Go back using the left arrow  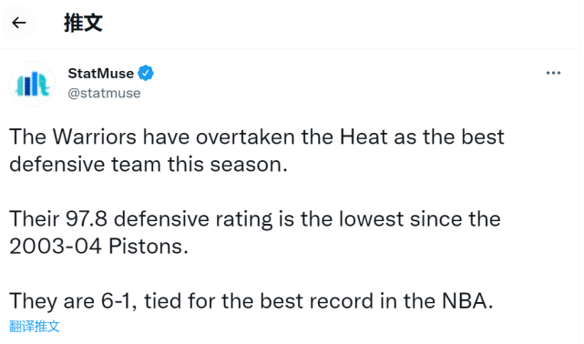pos(18,23)
